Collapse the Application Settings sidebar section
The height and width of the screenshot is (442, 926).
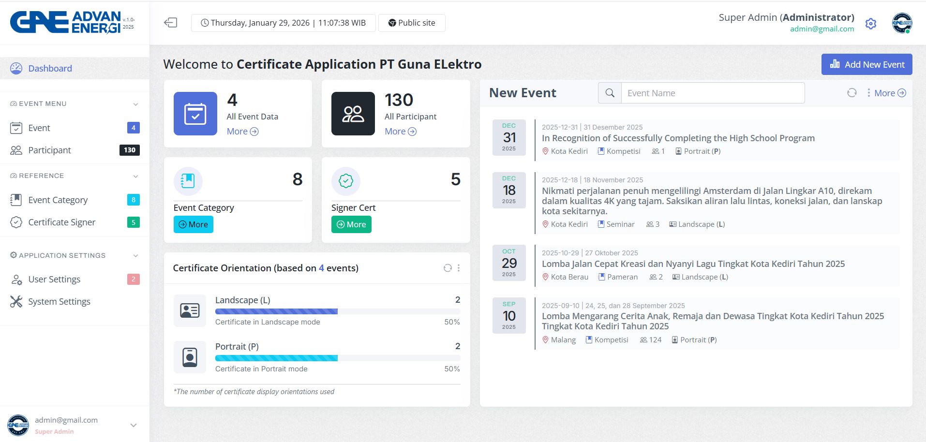point(135,256)
